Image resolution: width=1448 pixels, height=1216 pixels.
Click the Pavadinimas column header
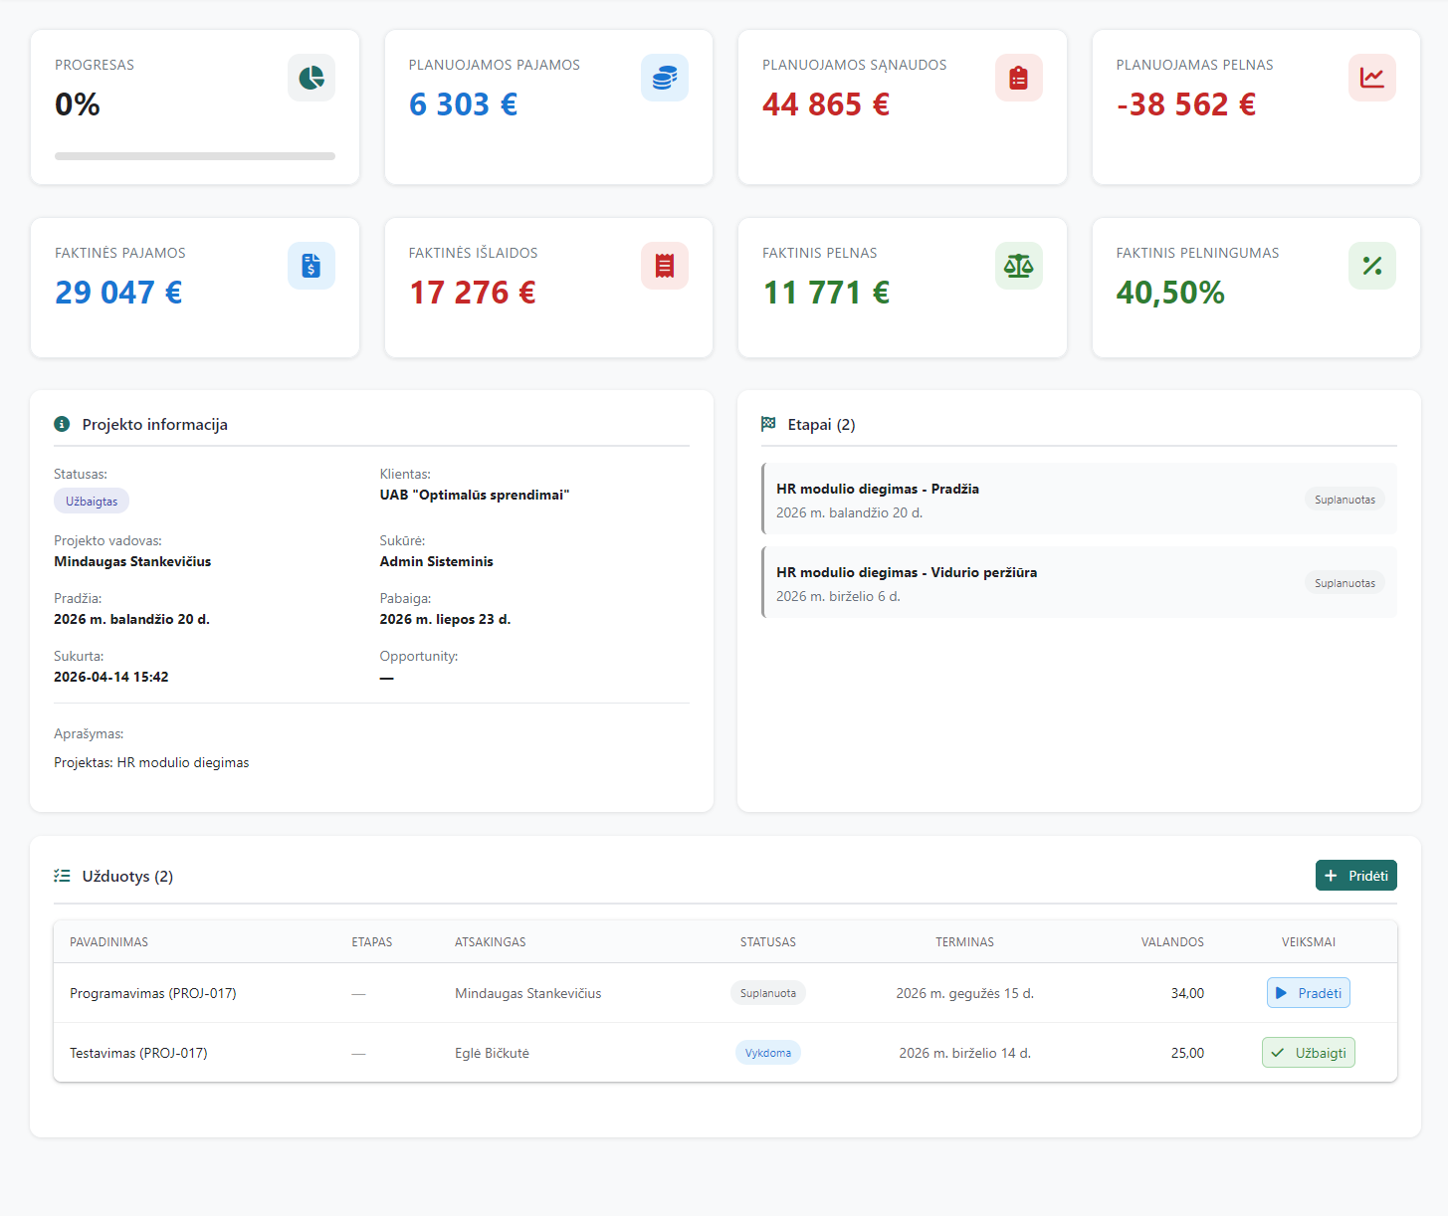109,942
